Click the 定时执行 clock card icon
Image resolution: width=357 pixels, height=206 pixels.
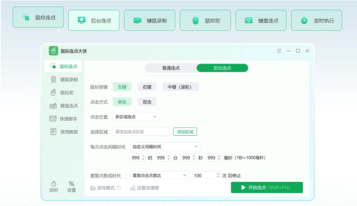pyautogui.click(x=304, y=20)
